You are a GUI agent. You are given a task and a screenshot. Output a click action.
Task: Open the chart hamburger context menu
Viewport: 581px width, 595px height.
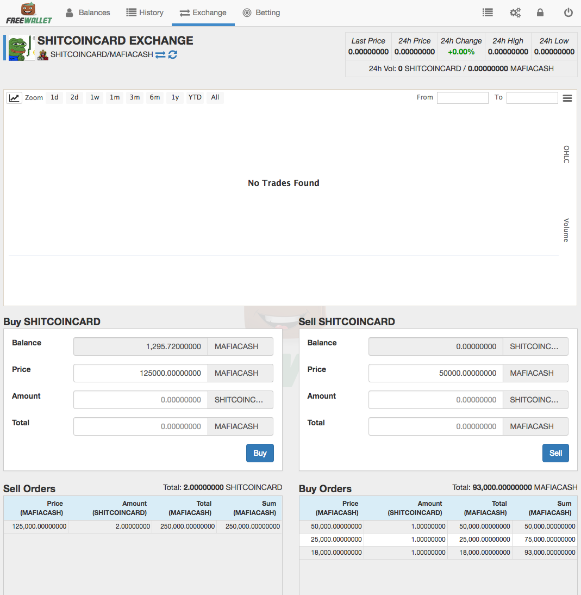567,98
